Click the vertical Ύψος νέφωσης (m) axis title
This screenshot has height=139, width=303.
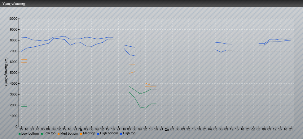click(x=6, y=73)
